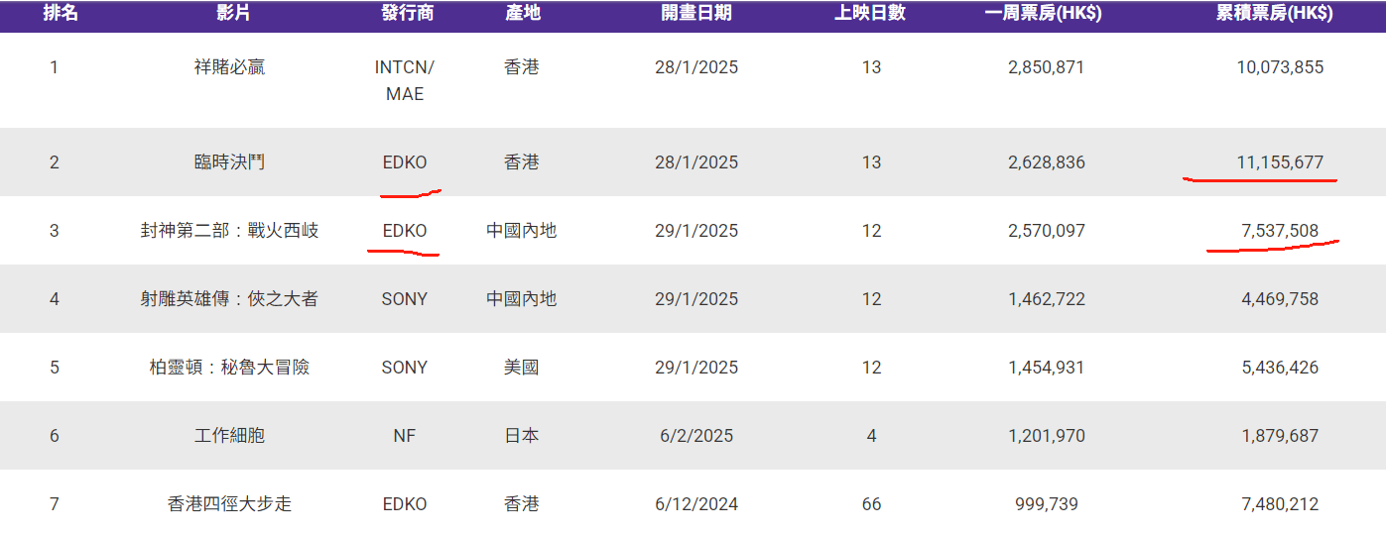The height and width of the screenshot is (535, 1386).
Task: Sort by the 發行商 column header
Action: (407, 13)
